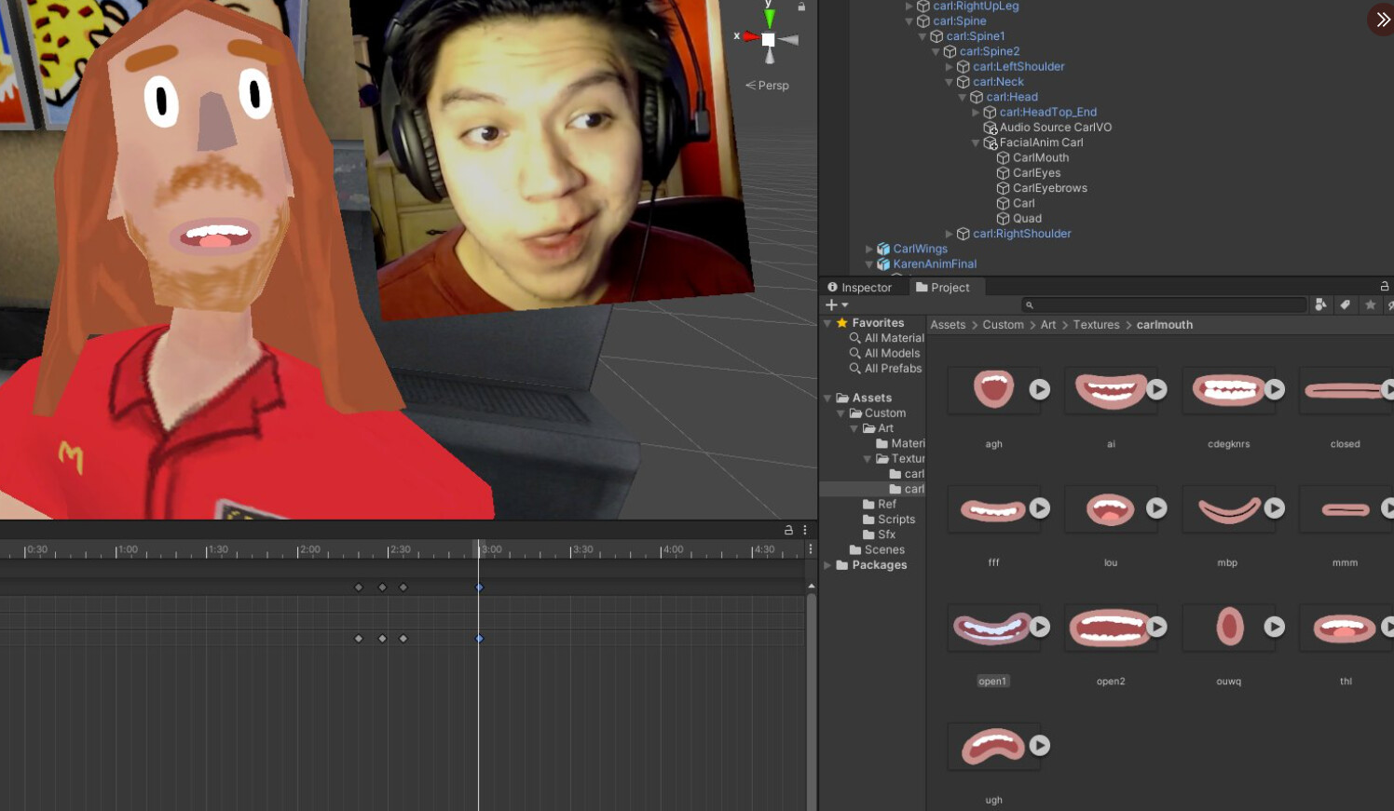This screenshot has height=811, width=1394.
Task: Expand the ouwq texture sub-assets arrow
Action: pos(1274,628)
